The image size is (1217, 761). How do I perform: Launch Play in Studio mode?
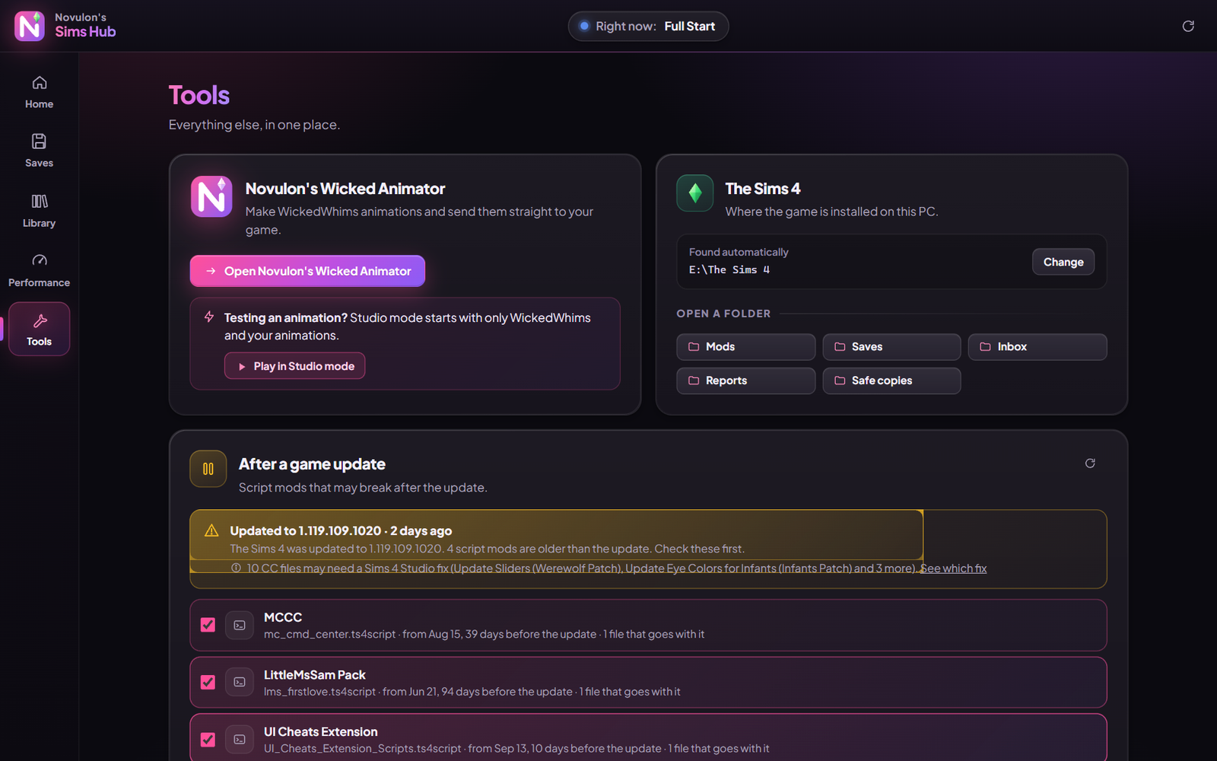point(295,366)
